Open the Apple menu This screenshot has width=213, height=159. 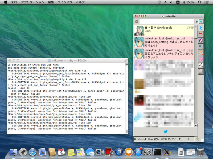pos(6,2)
